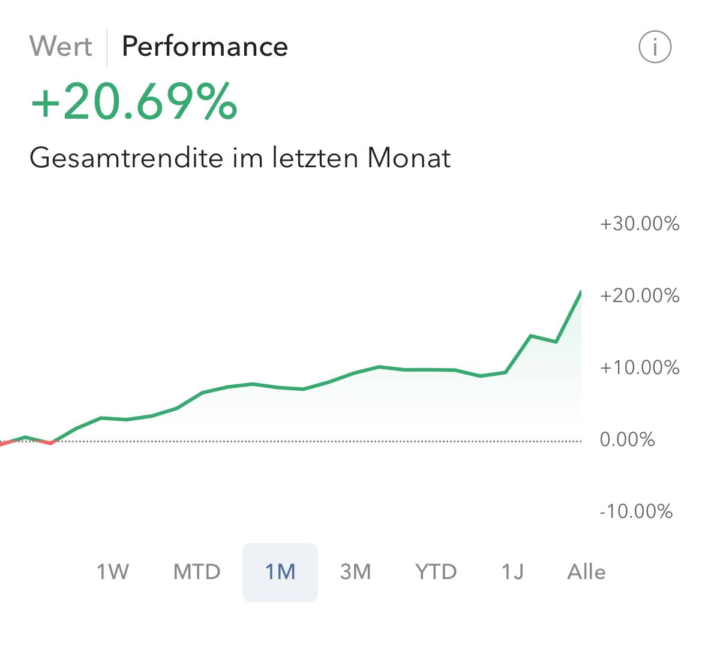Select the 1W time range
This screenshot has height=648, width=702.
[x=113, y=572]
